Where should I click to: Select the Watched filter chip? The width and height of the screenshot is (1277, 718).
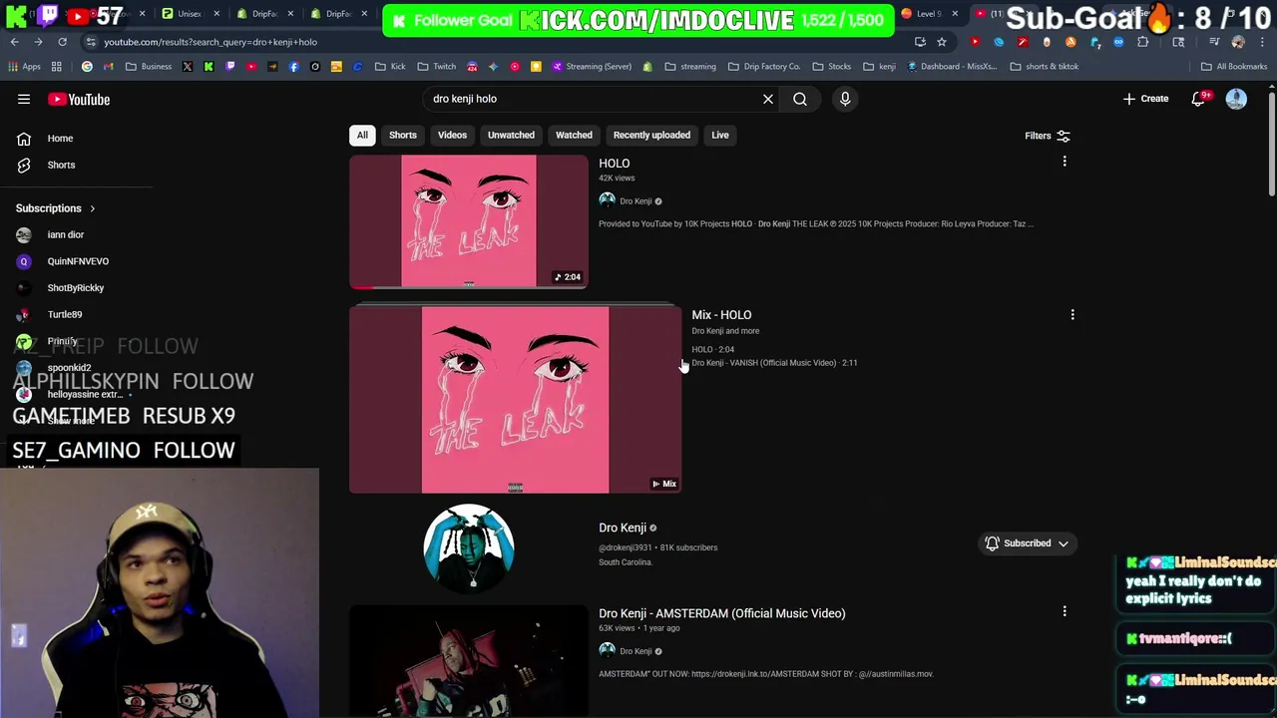click(574, 135)
